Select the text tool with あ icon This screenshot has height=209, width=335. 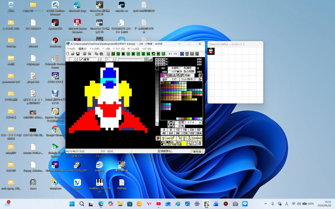point(163,54)
